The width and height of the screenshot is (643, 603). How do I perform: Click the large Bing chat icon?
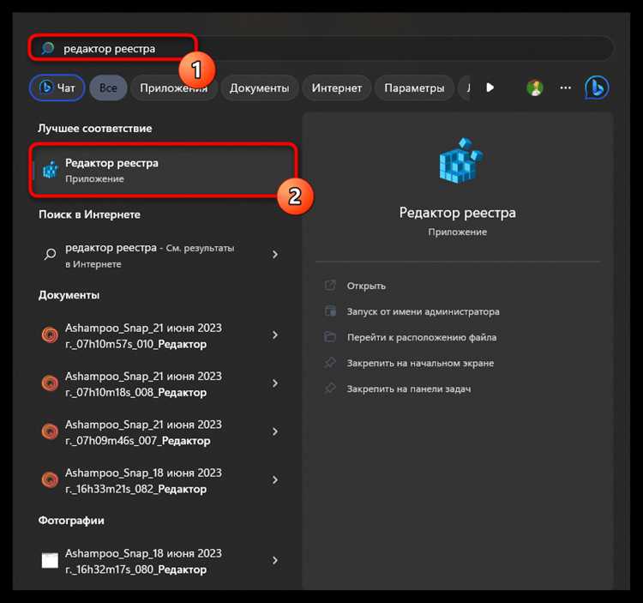[x=597, y=87]
